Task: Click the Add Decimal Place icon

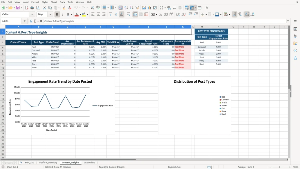Action: pos(178,15)
